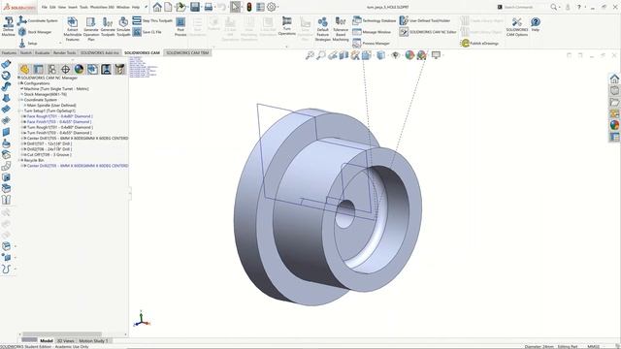
Task: Click the Rebuild traffic light icon
Action: point(249,7)
